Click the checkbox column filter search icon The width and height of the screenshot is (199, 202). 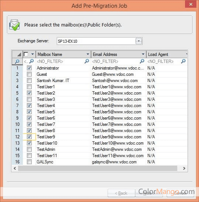31,61
